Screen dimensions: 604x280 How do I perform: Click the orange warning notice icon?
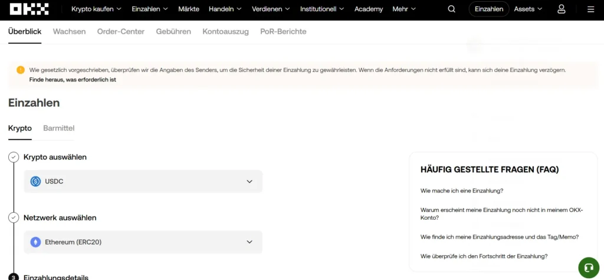tap(21, 70)
